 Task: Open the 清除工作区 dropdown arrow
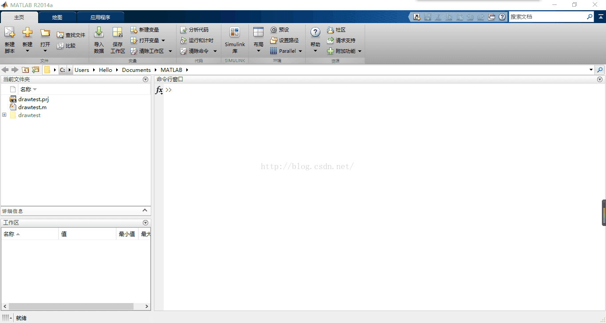170,51
